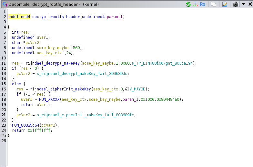Image resolution: width=253 pixels, height=167 pixels.
Task: Click aes_key_ctx declaration on line 9
Action: [49, 53]
